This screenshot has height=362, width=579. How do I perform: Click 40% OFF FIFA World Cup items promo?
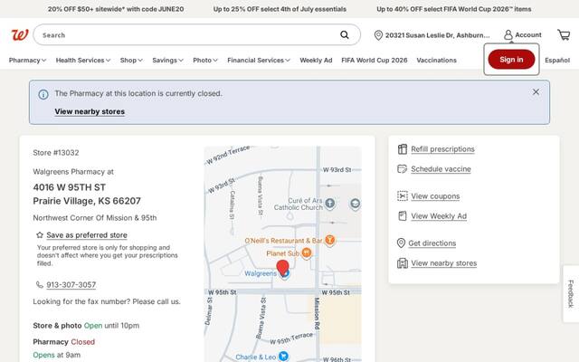pyautogui.click(x=454, y=9)
